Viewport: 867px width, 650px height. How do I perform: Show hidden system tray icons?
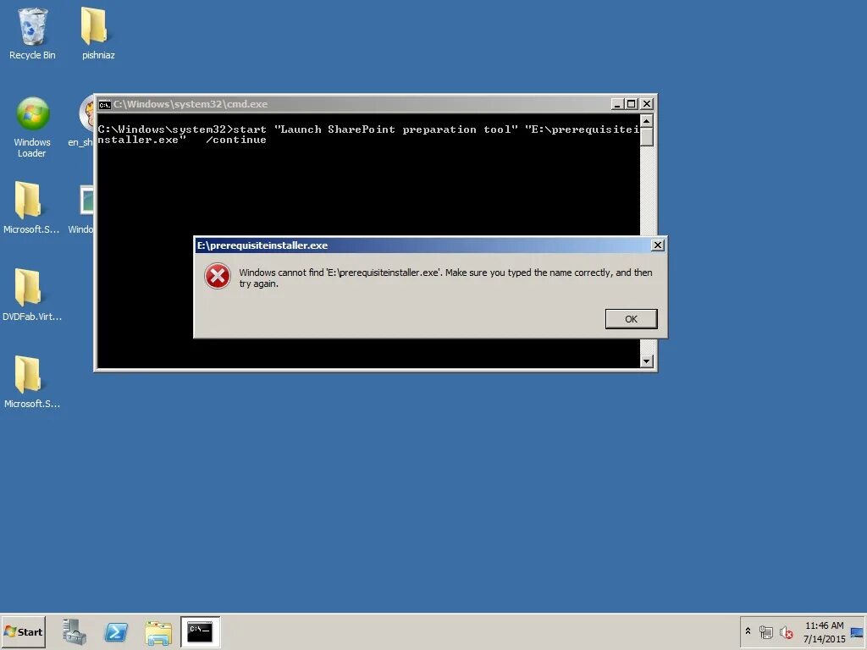[x=748, y=631]
